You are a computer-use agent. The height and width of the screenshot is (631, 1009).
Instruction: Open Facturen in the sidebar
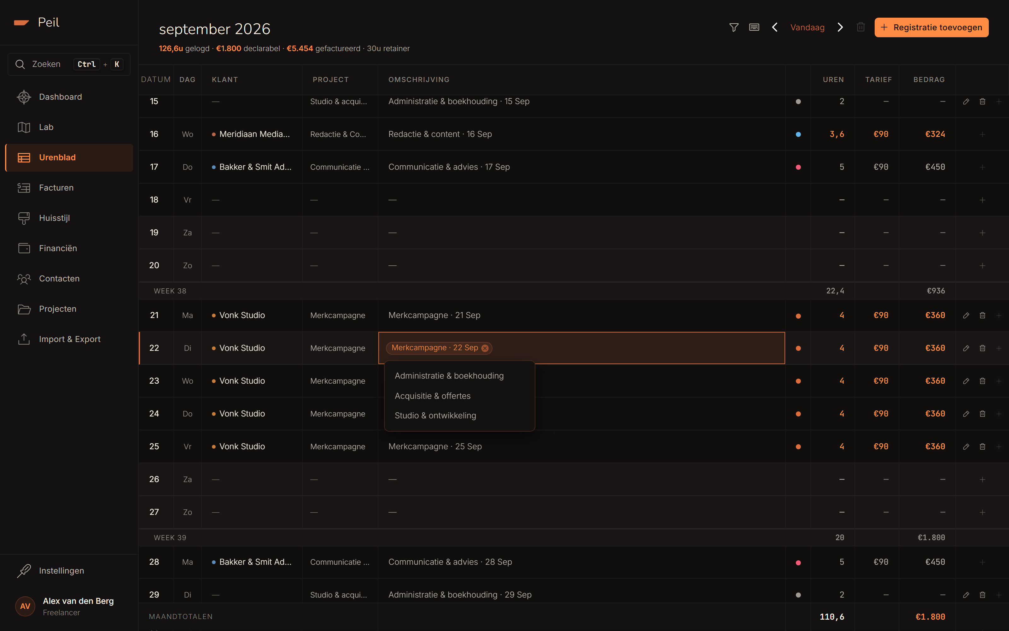pyautogui.click(x=69, y=188)
